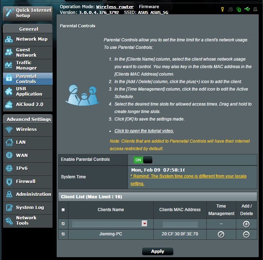263x260 pixels.
Task: Uncheck the Jieming-PC row checkbox
Action: [63, 234]
